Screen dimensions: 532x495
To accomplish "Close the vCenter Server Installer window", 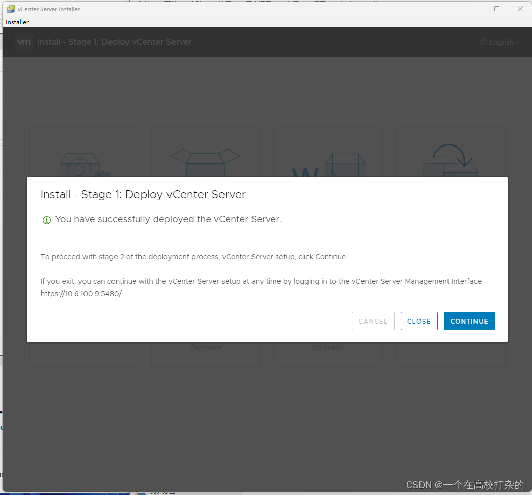I will pyautogui.click(x=520, y=9).
